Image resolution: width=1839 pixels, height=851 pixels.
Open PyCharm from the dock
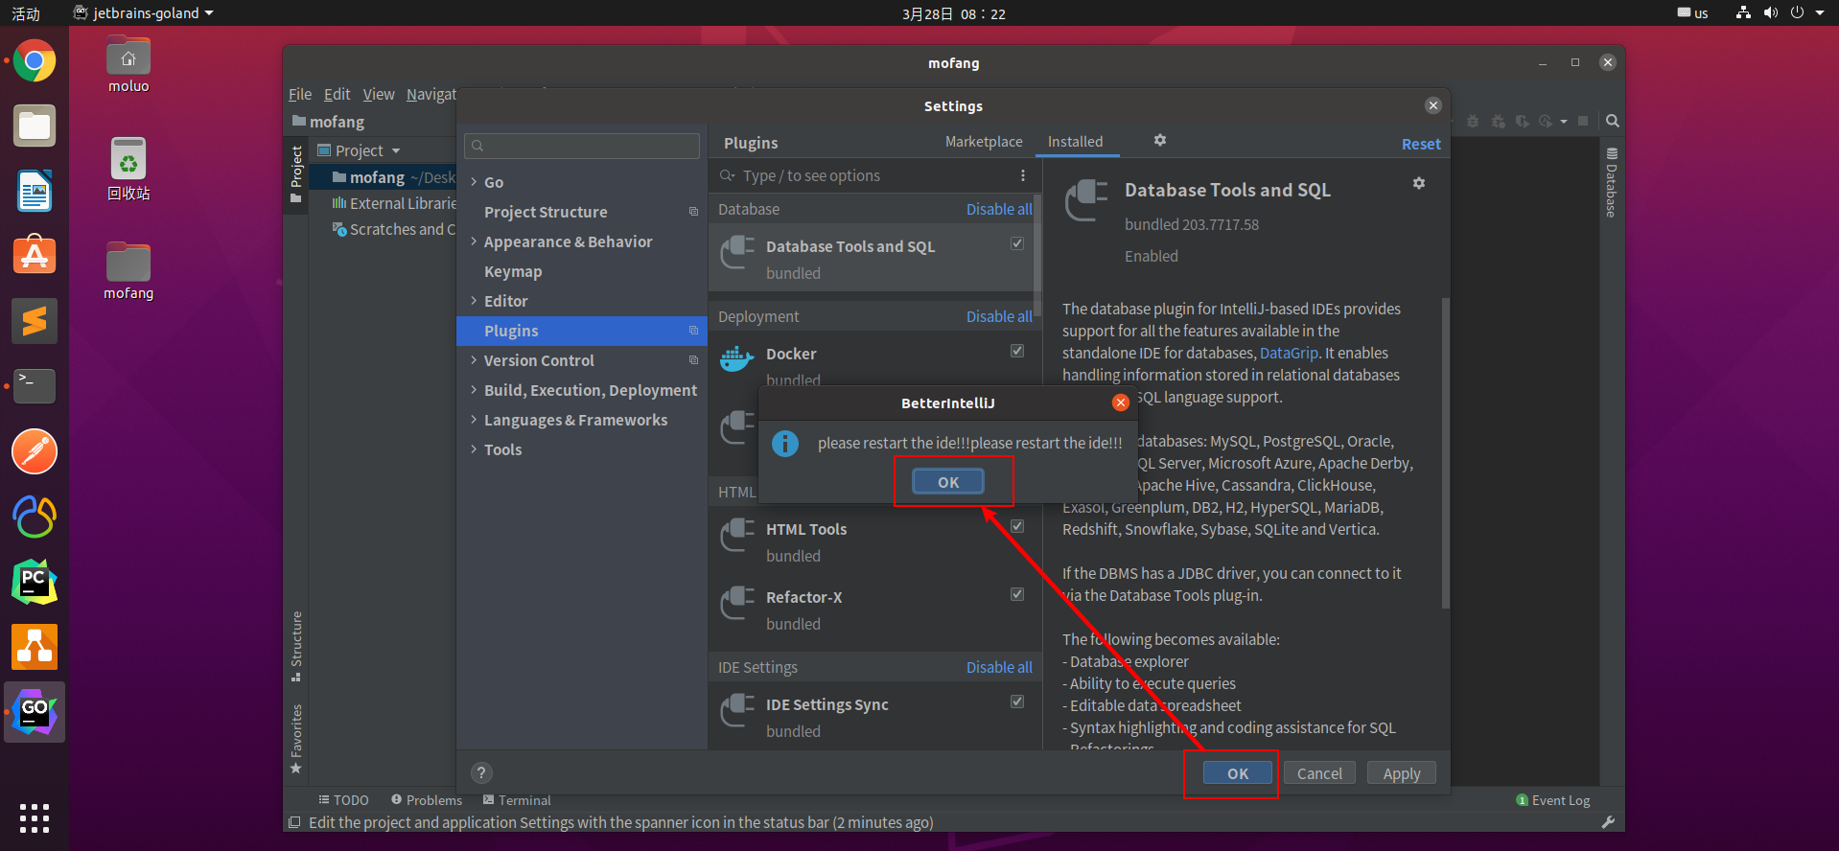tap(35, 582)
